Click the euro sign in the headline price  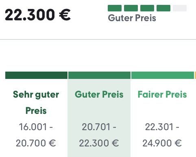click(x=65, y=15)
